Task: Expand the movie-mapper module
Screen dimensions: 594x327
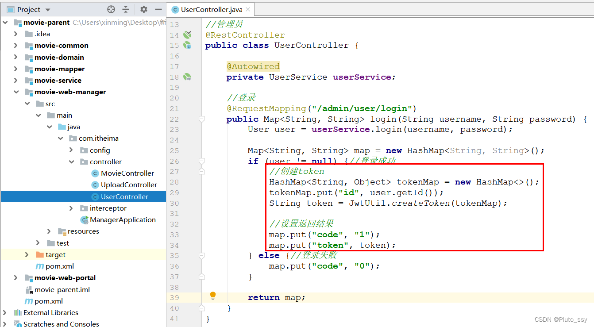Action: click(x=16, y=69)
